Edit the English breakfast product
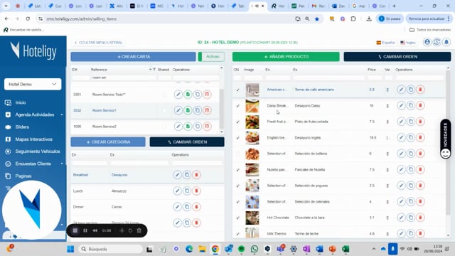 click(x=401, y=137)
